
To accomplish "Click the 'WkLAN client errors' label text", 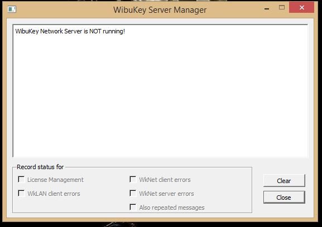I will click(54, 194).
